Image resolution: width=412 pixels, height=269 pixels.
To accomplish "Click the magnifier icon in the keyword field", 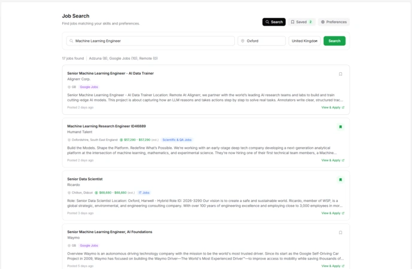I will tap(71, 41).
